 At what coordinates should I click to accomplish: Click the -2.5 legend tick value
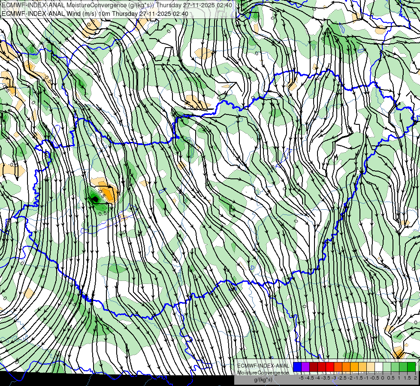coord(342,378)
